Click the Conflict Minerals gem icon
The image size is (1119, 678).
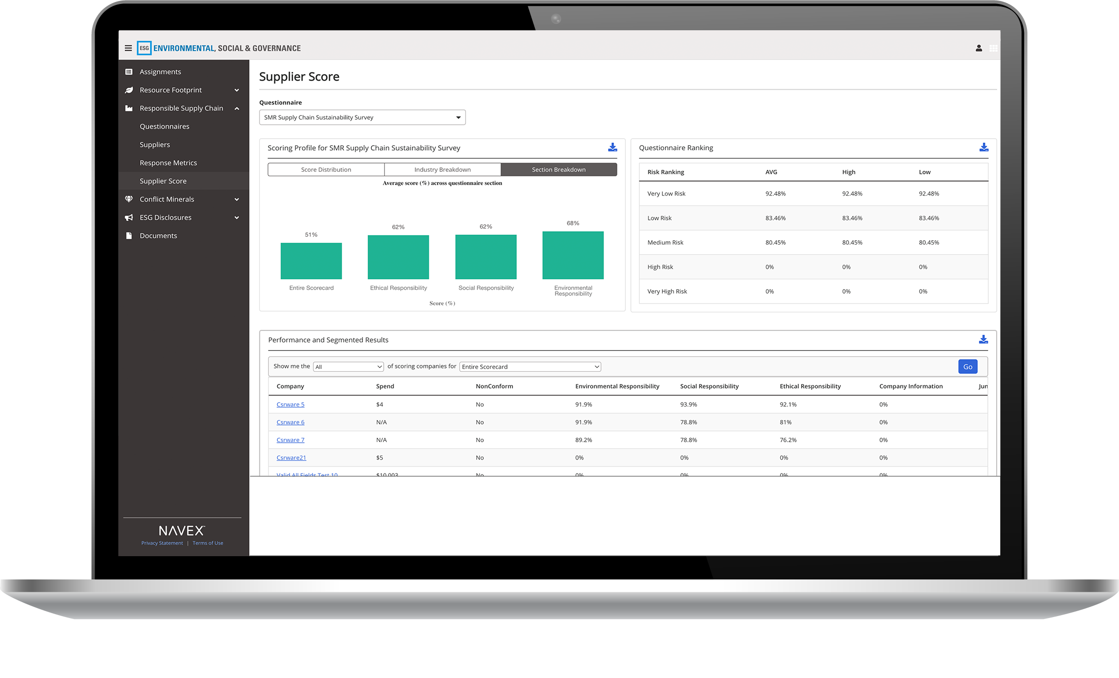point(128,199)
